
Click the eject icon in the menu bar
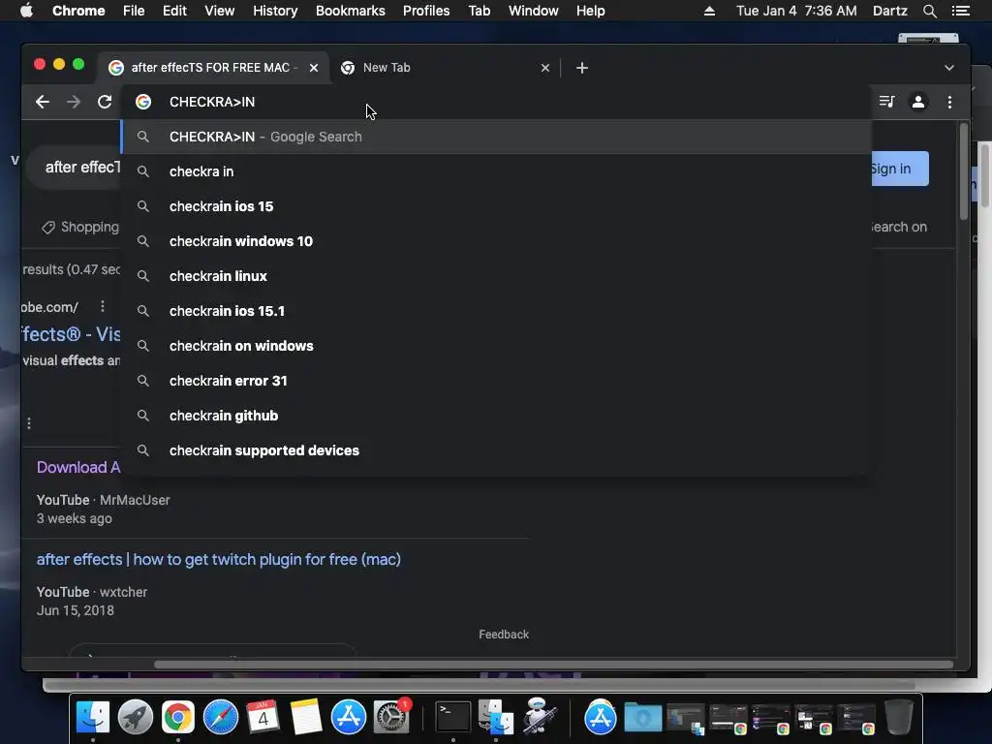pyautogui.click(x=709, y=11)
